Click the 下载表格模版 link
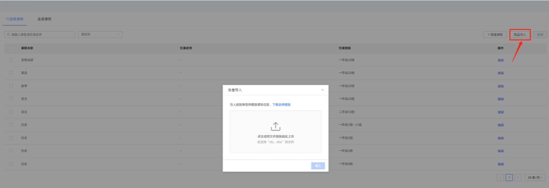The height and width of the screenshot is (188, 549). tap(281, 105)
